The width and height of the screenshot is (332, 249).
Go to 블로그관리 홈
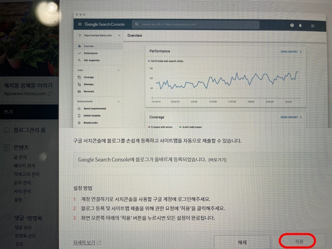point(29,130)
